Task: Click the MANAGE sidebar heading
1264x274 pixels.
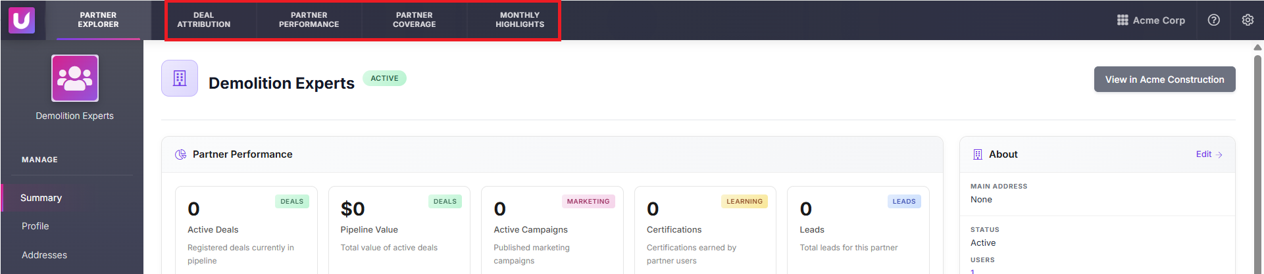Action: pyautogui.click(x=39, y=160)
